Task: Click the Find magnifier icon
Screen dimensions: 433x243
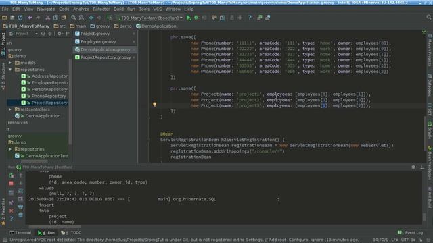Action: pyautogui.click(x=74, y=18)
